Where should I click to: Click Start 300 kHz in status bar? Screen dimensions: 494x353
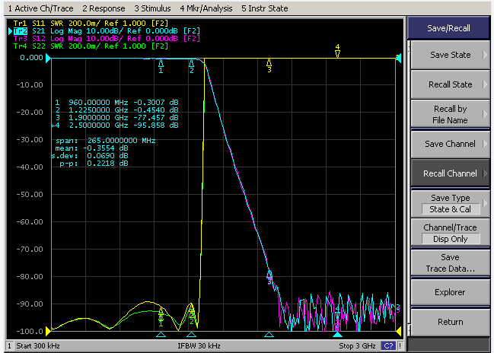[38, 346]
